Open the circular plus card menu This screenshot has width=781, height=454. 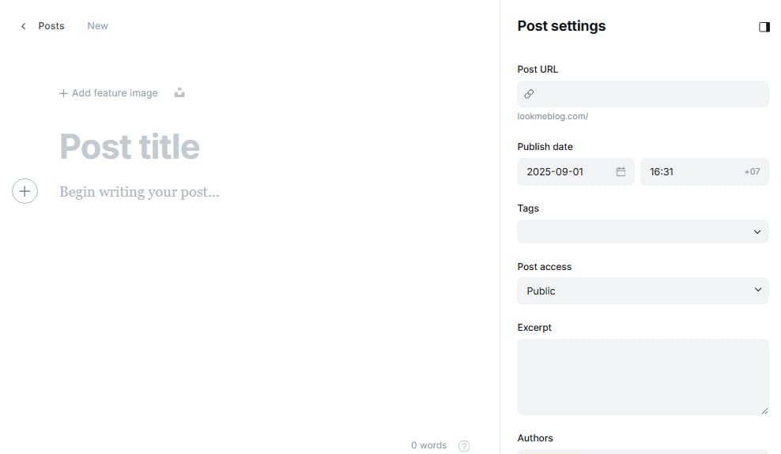coord(25,191)
